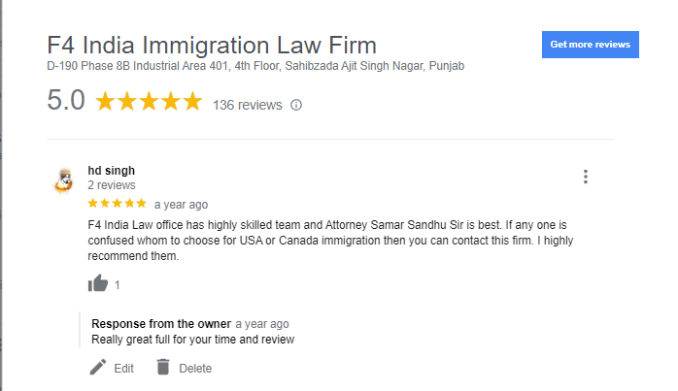Click the hd singh reviewer name

tap(111, 171)
